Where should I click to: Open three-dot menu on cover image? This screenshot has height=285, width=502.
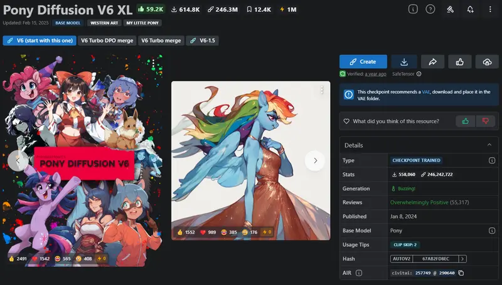pyautogui.click(x=153, y=64)
